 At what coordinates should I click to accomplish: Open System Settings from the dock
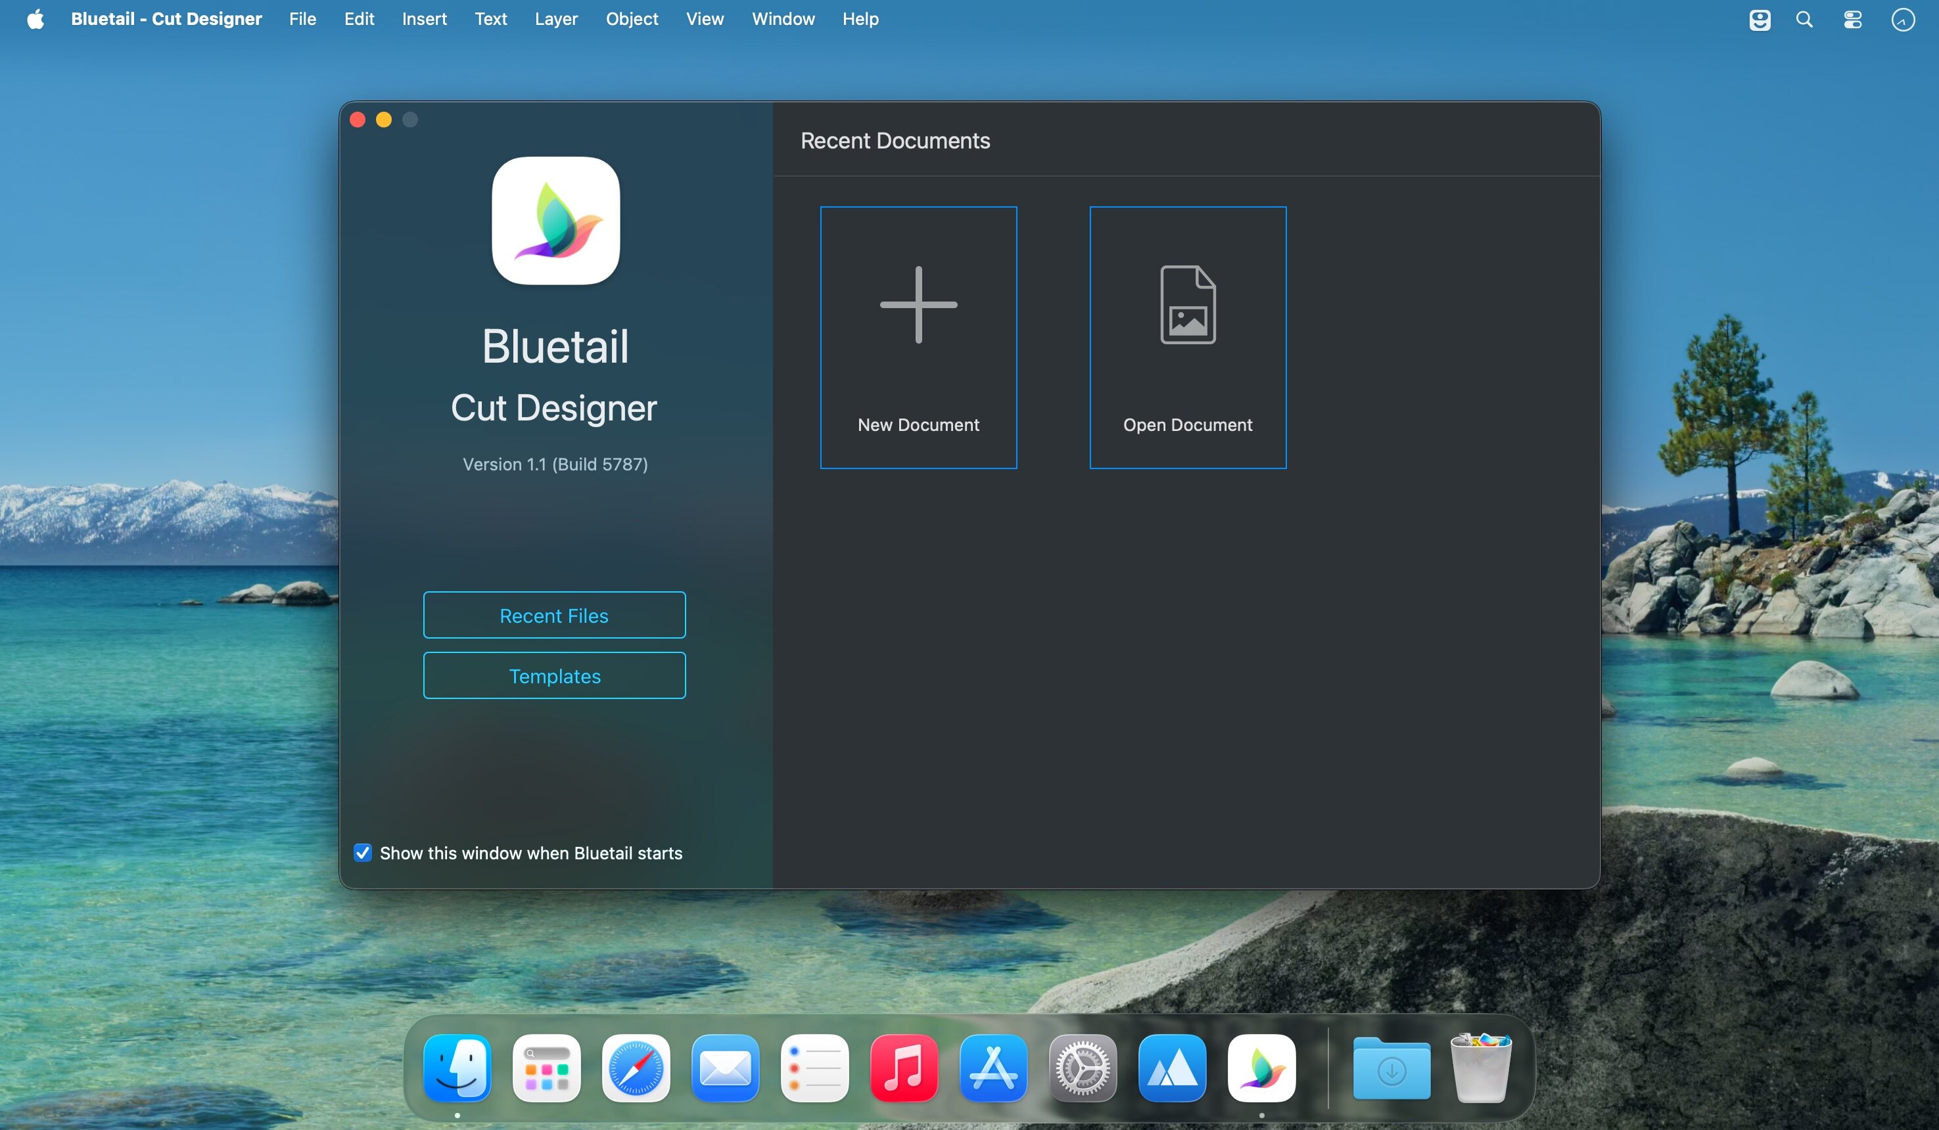[x=1083, y=1068]
